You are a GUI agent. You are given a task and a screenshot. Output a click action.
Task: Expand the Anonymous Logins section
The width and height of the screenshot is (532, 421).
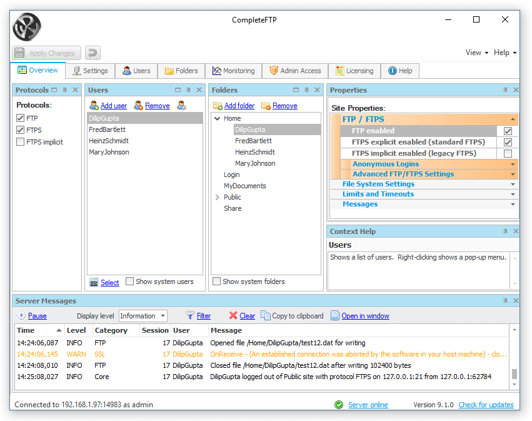tap(513, 165)
